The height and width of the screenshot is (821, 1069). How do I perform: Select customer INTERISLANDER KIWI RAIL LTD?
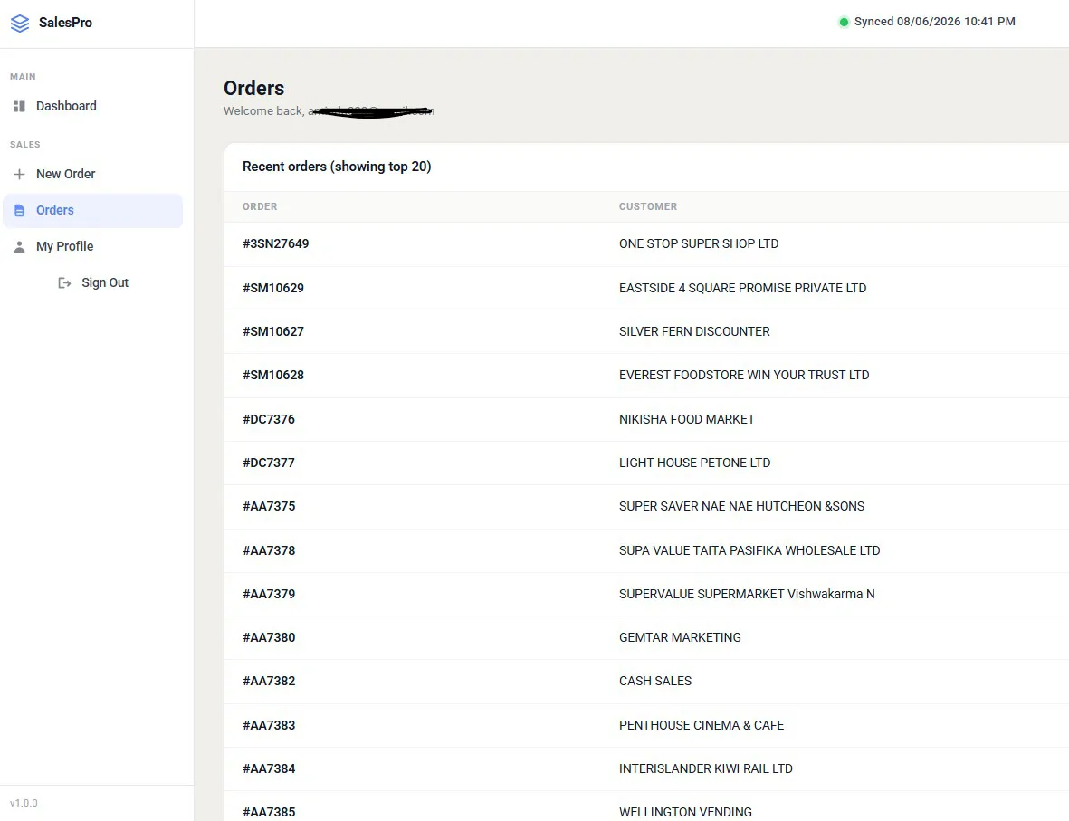pos(706,769)
